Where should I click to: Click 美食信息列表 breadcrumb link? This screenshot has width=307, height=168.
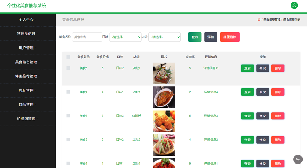(292, 19)
